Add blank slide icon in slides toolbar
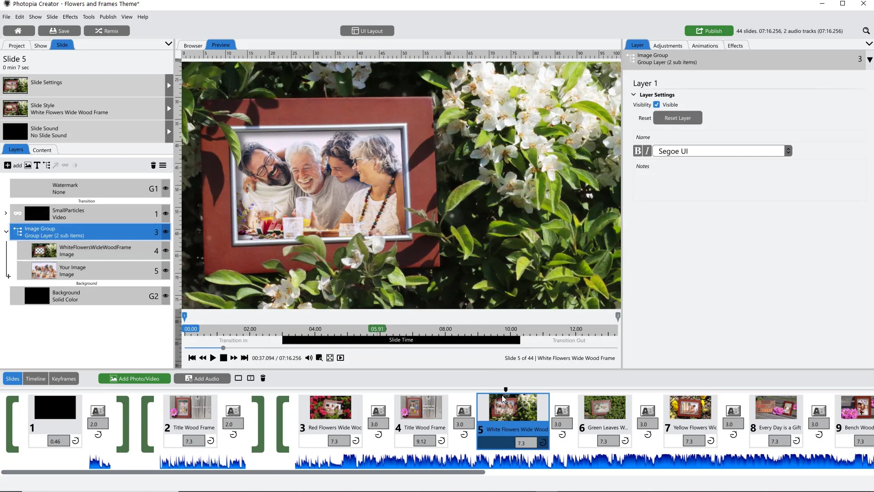The height and width of the screenshot is (492, 874). [238, 378]
